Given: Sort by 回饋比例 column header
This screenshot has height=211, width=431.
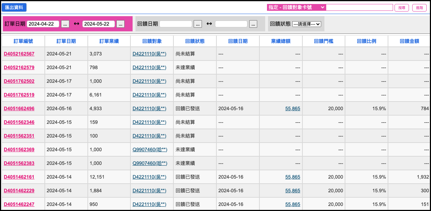Looking at the screenshot, I should click(x=366, y=41).
